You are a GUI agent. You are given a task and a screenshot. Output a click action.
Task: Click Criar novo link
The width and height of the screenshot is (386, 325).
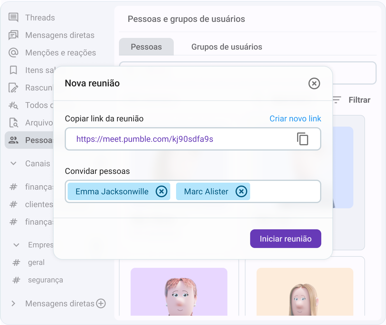(x=295, y=118)
